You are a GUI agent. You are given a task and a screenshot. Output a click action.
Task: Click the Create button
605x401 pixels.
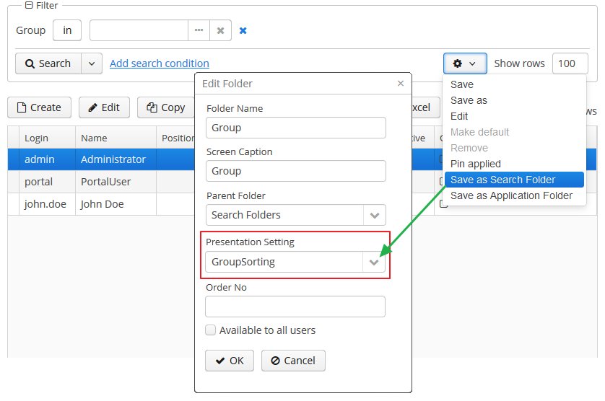click(39, 107)
